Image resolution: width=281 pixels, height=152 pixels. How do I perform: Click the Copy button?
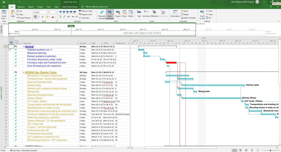(20, 15)
